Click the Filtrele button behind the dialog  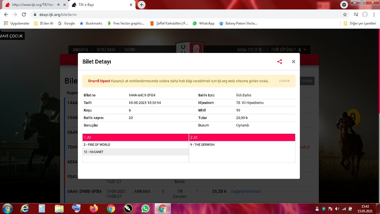[307, 81]
